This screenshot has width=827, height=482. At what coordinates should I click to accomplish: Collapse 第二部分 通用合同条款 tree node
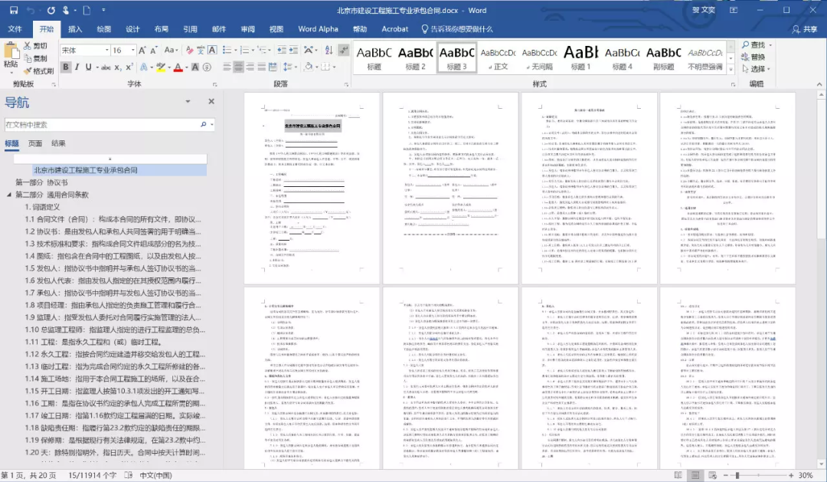(x=9, y=195)
